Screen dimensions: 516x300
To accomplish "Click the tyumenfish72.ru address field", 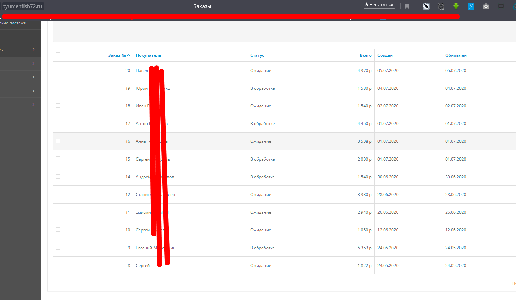I will (x=23, y=6).
